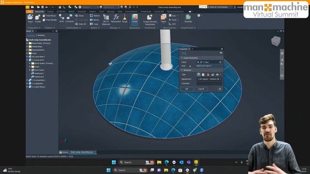Open the Bill of Materials
310x174 pixels.
point(106,20)
